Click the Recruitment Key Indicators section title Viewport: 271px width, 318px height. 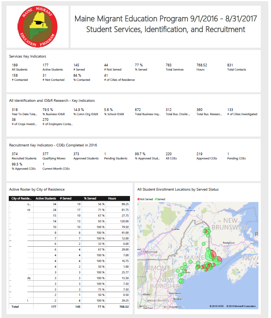[53, 145]
